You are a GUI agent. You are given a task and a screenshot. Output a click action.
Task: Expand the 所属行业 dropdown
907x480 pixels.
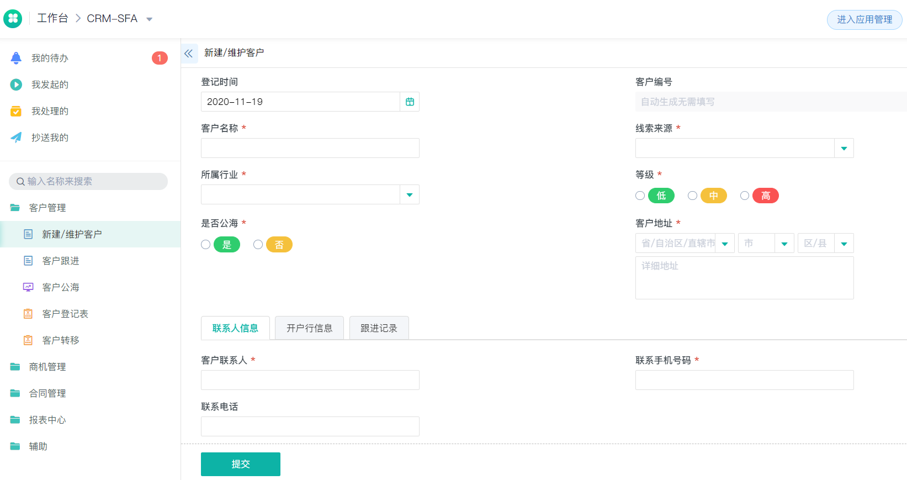(409, 194)
